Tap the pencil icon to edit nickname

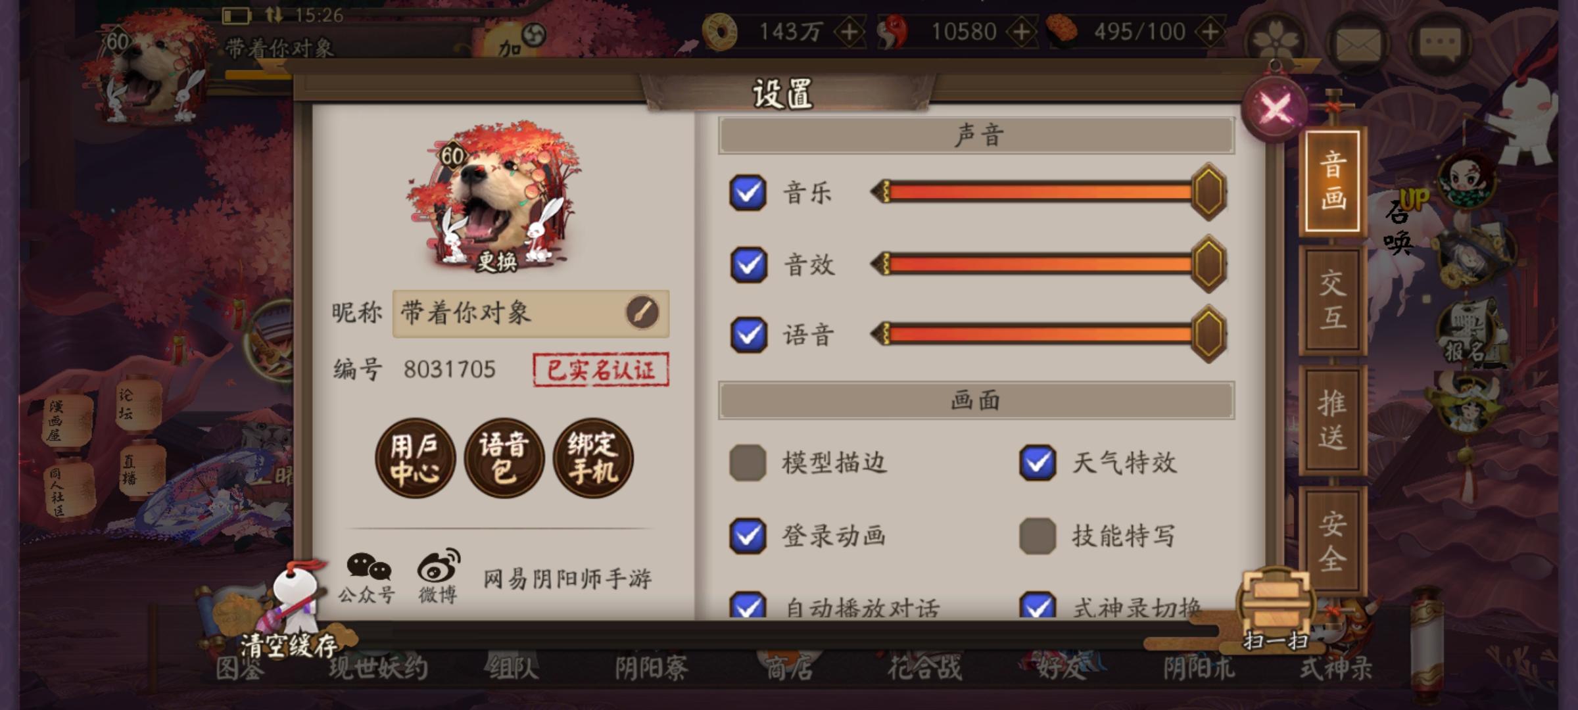[x=642, y=312]
